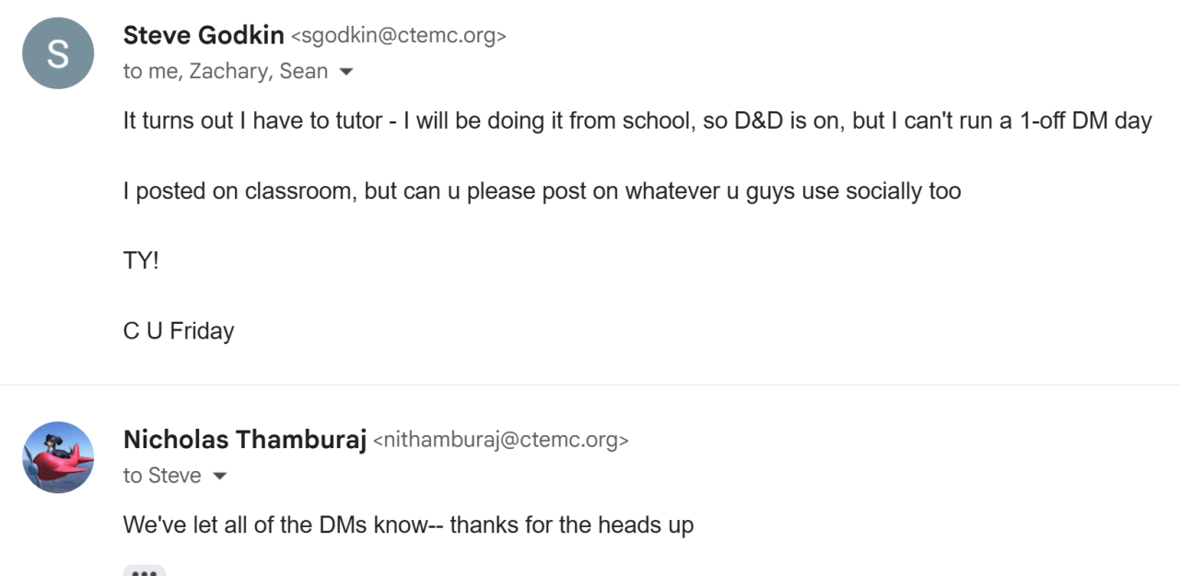Open Nicholas Thamburaj's red airplane profile picture

[58, 457]
